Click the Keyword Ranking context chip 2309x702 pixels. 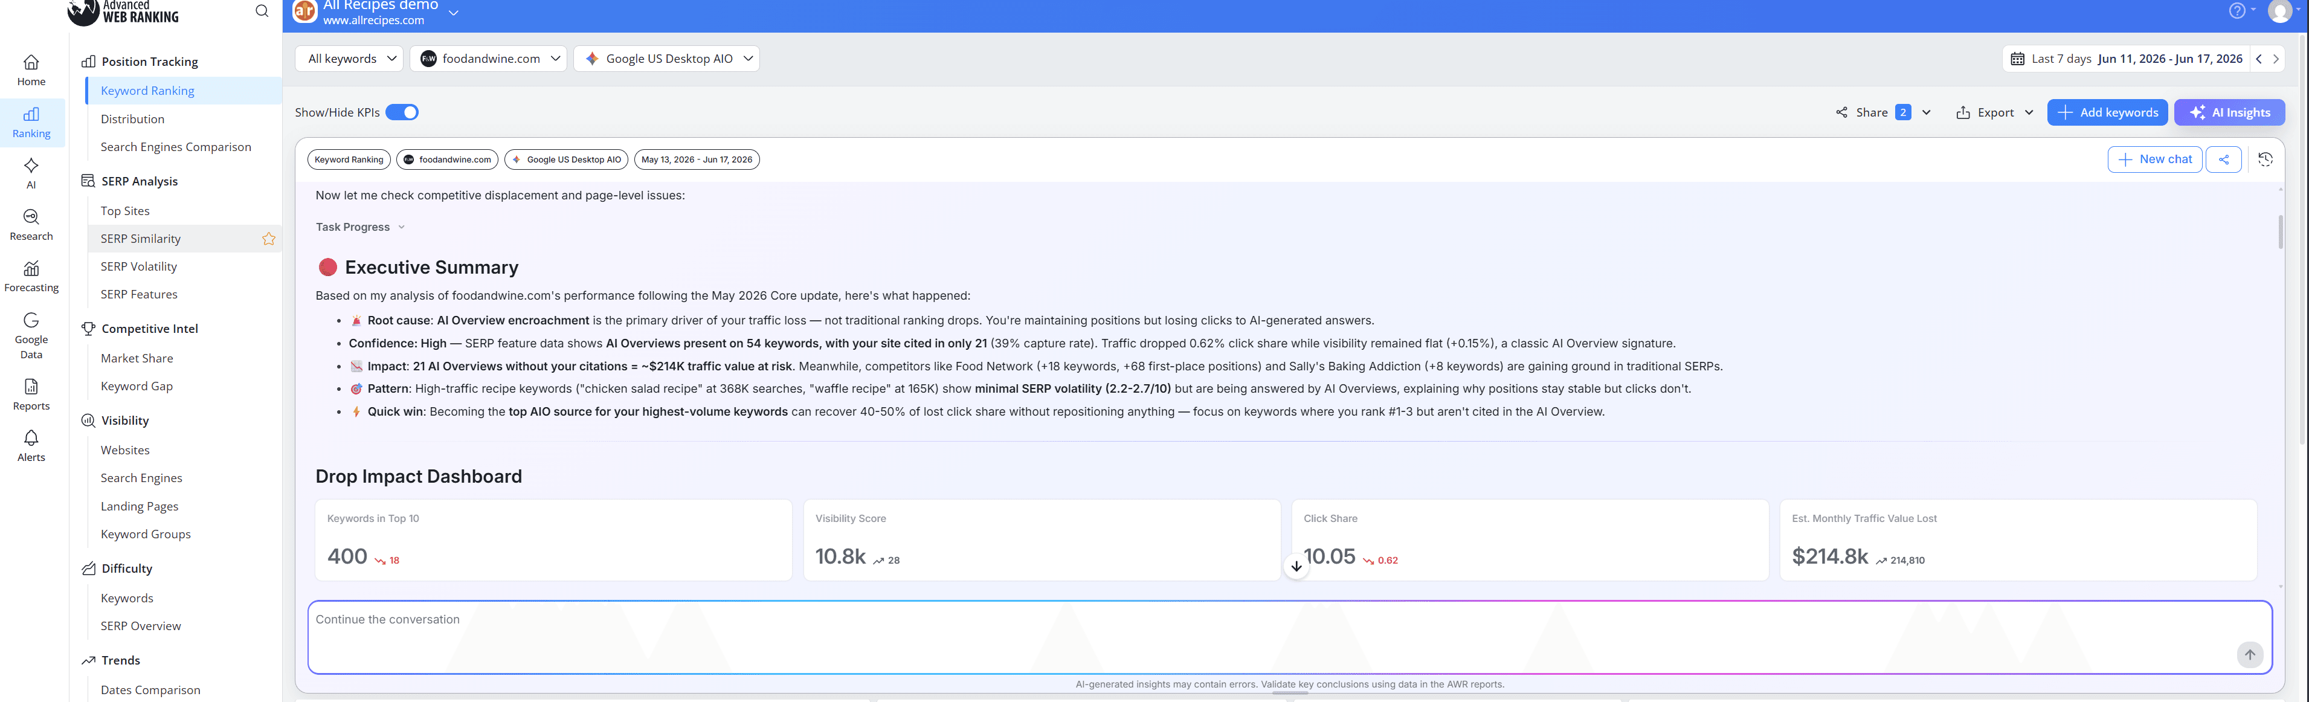[x=349, y=159]
